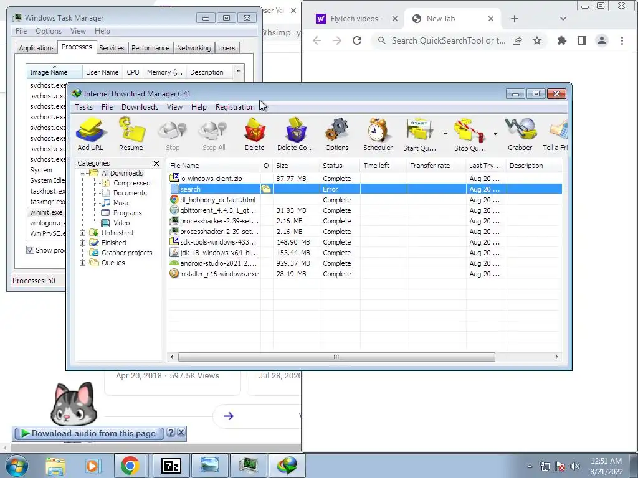Image resolution: width=638 pixels, height=478 pixels.
Task: Select jdk-18_windows-x64 download row
Action: (364, 253)
